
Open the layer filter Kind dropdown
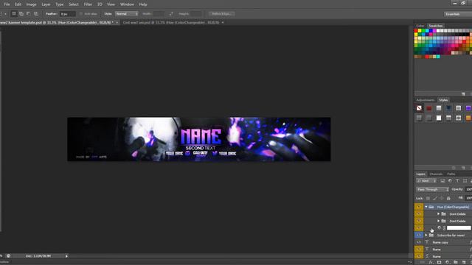[x=426, y=181]
